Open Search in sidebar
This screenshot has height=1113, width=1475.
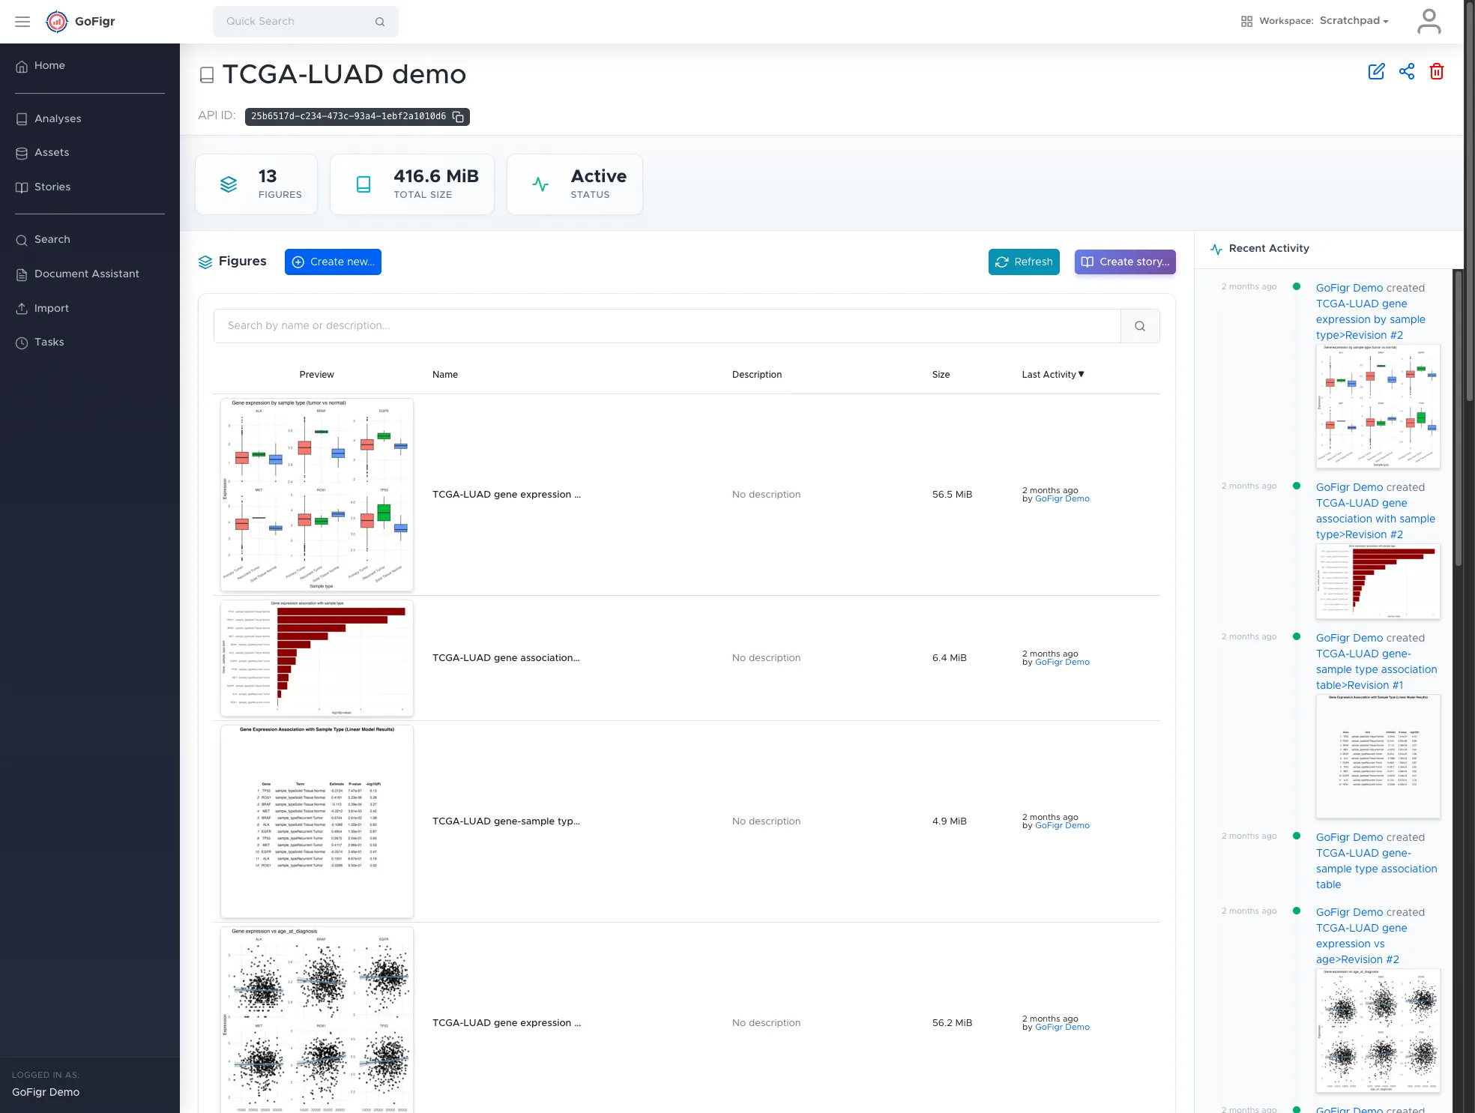[x=52, y=240]
